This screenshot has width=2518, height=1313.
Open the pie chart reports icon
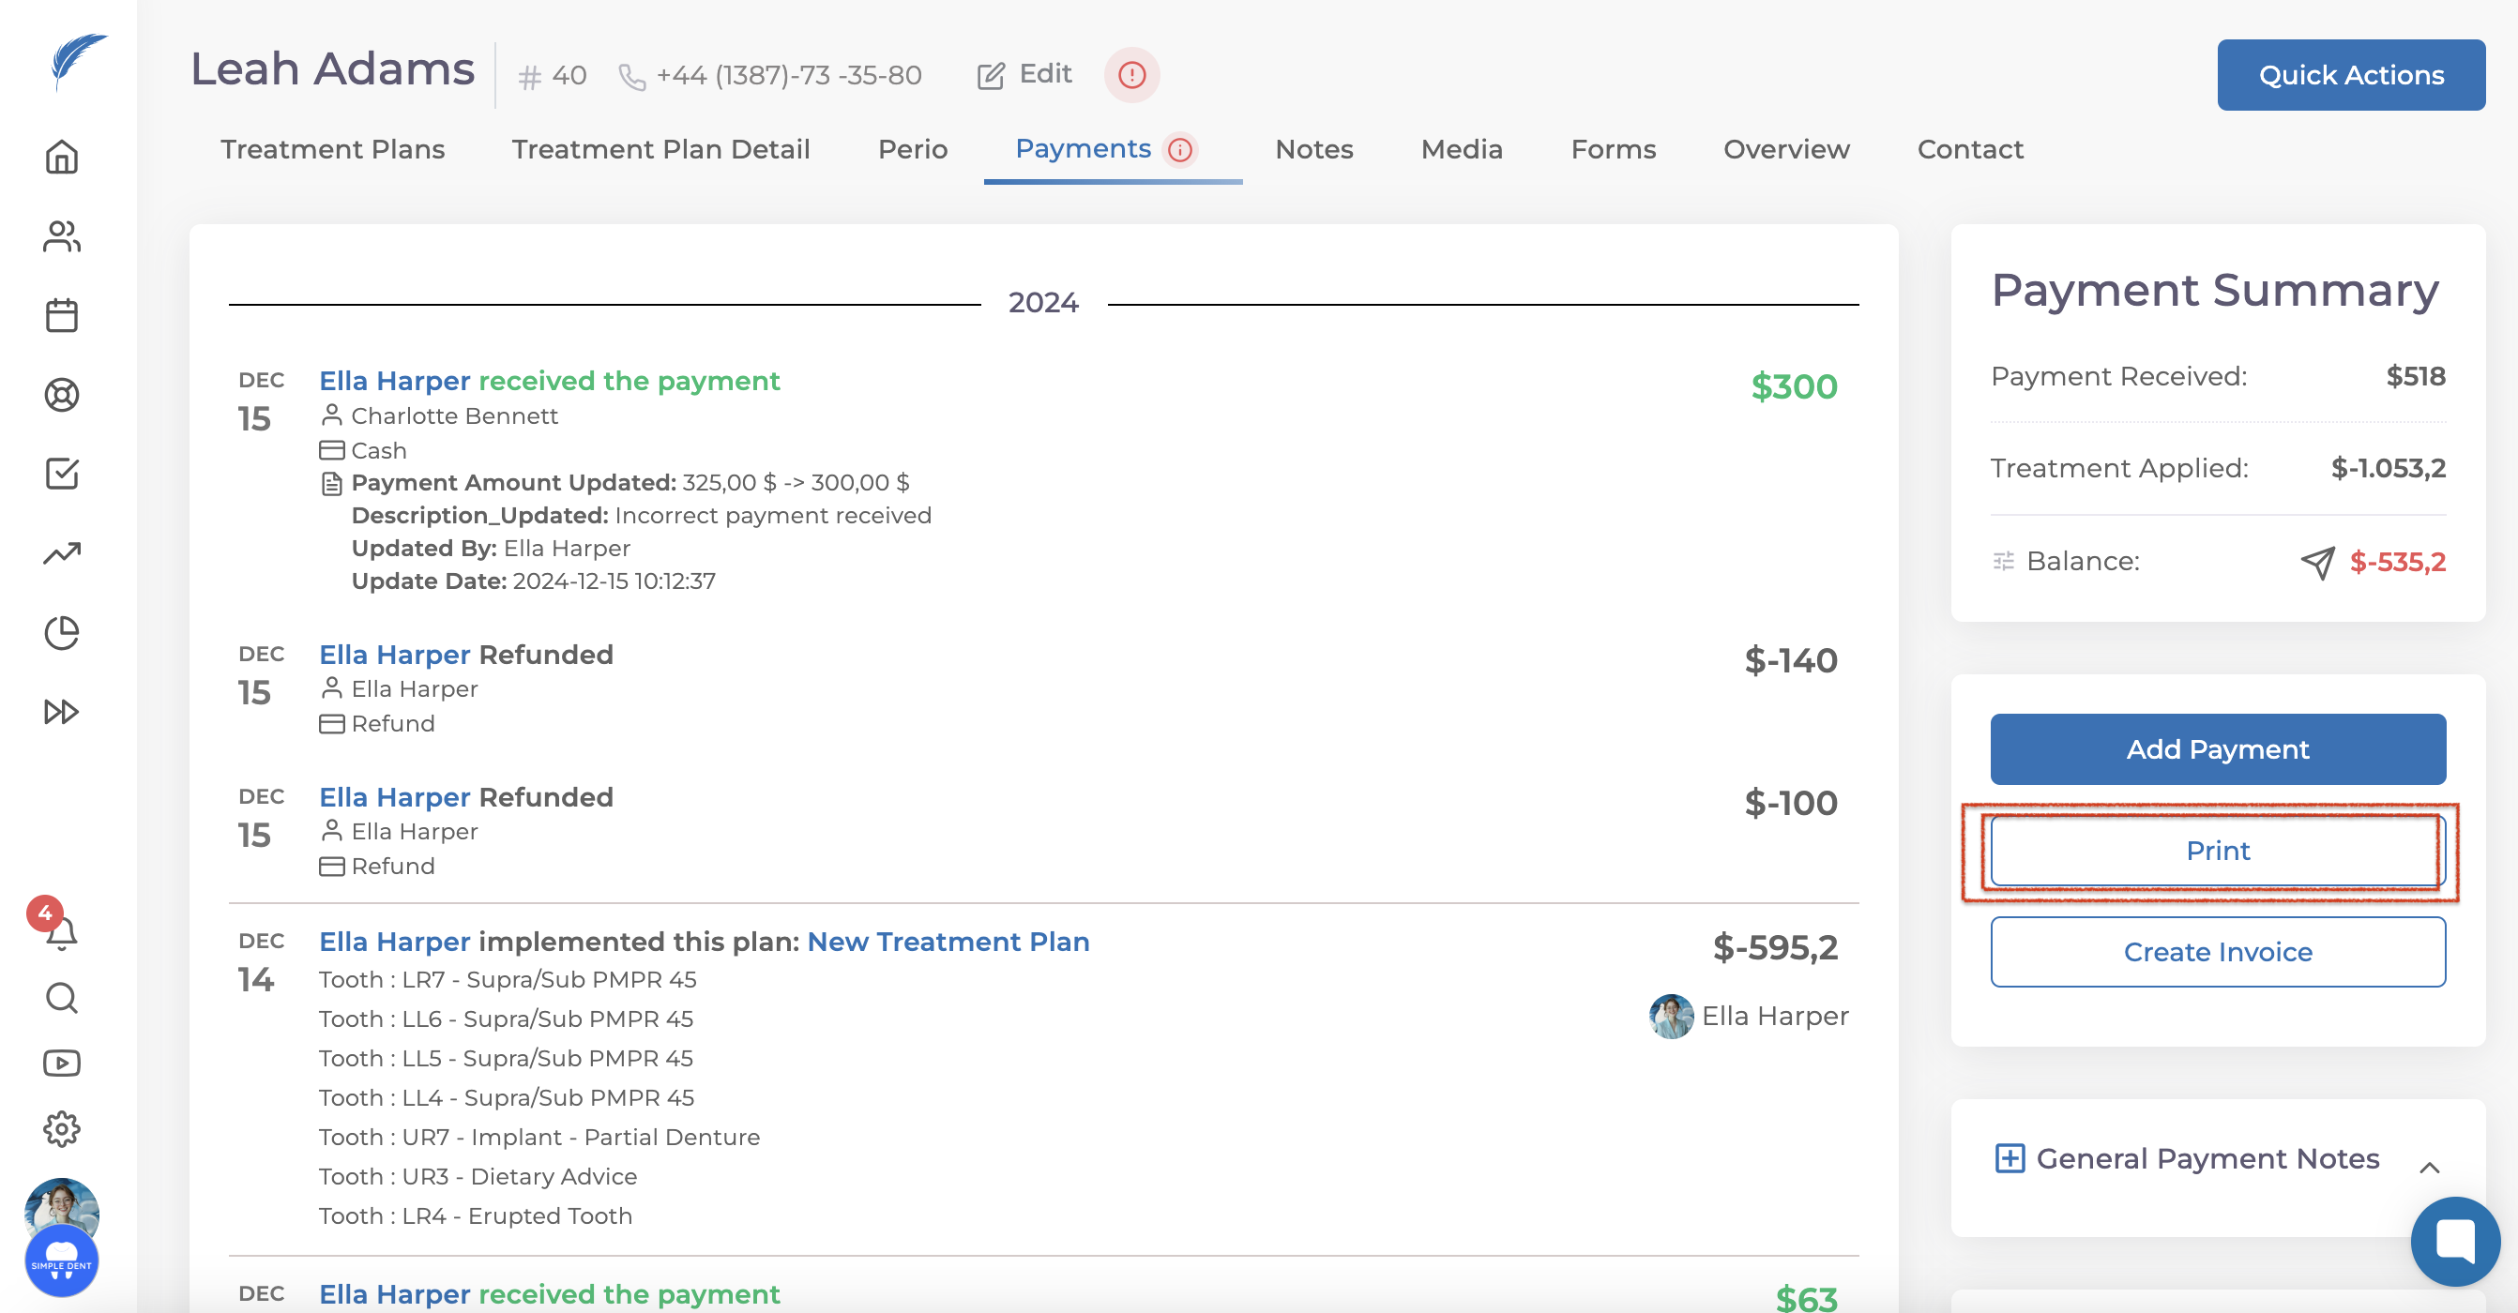[x=62, y=633]
